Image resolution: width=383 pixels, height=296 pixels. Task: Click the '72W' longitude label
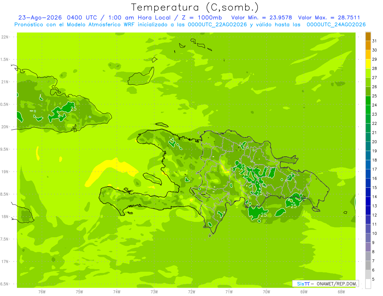click(x=191, y=292)
